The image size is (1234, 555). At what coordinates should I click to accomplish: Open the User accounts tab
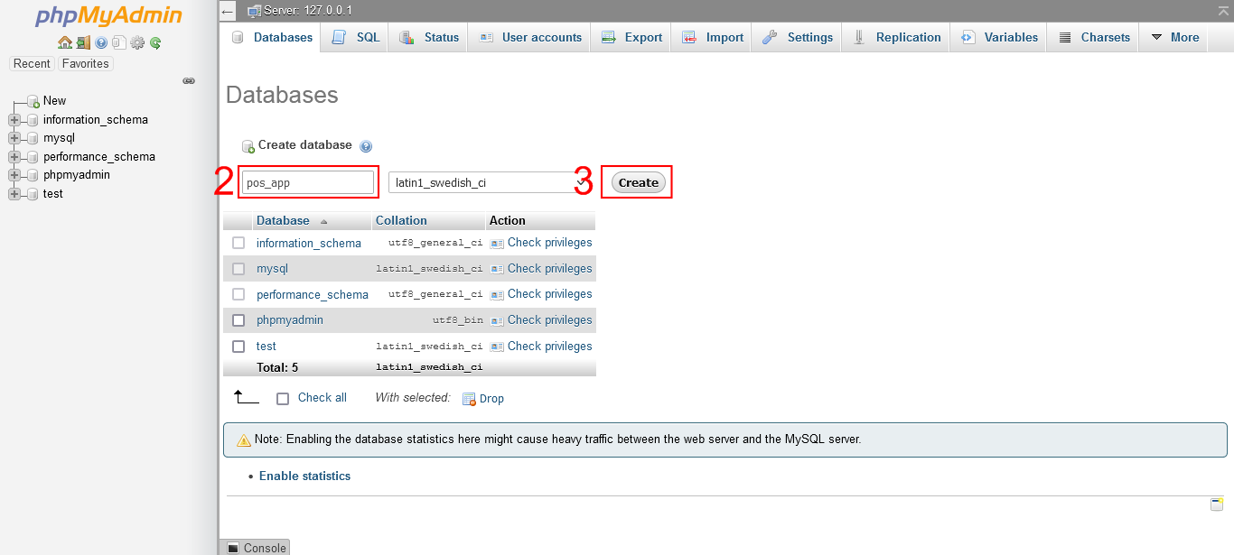click(x=530, y=38)
